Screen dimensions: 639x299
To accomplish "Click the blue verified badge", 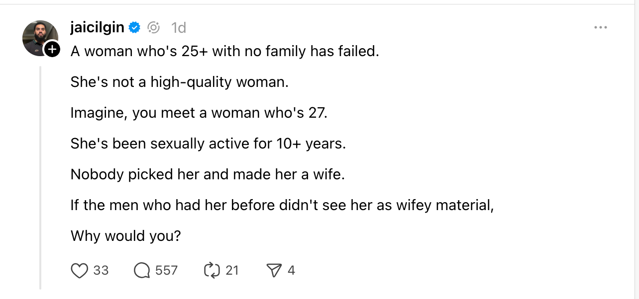I will 134,28.
